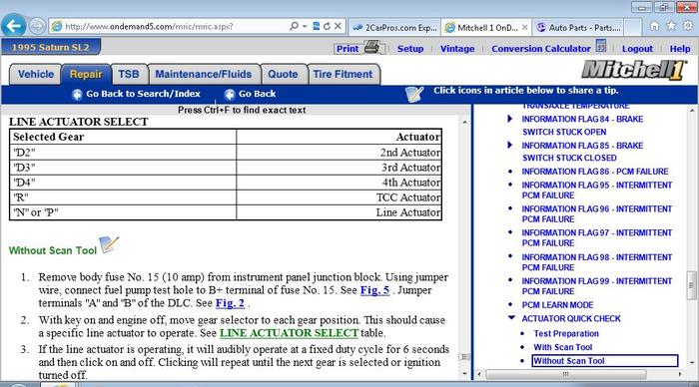Switch to 2CarPros.com browser tab

[394, 28]
